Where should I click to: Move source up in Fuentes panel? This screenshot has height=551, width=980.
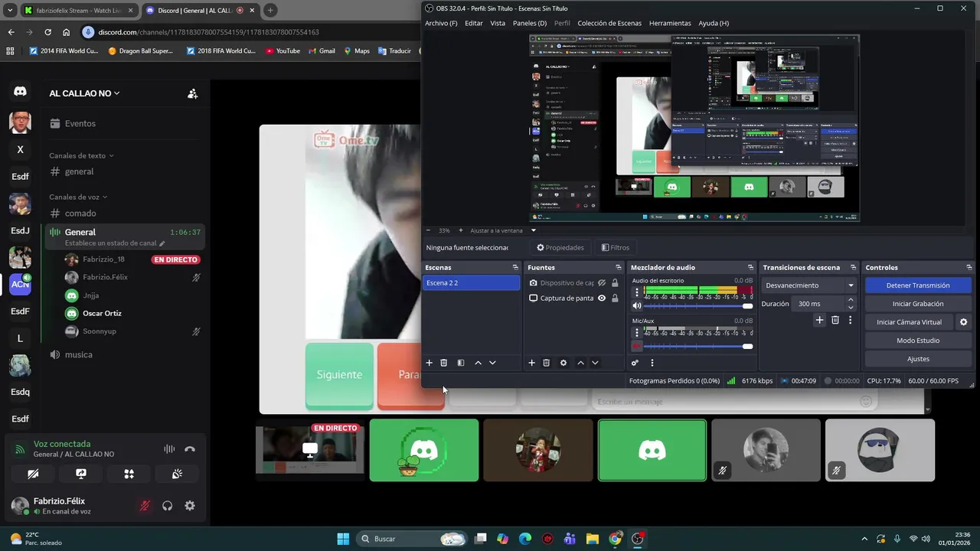click(581, 363)
